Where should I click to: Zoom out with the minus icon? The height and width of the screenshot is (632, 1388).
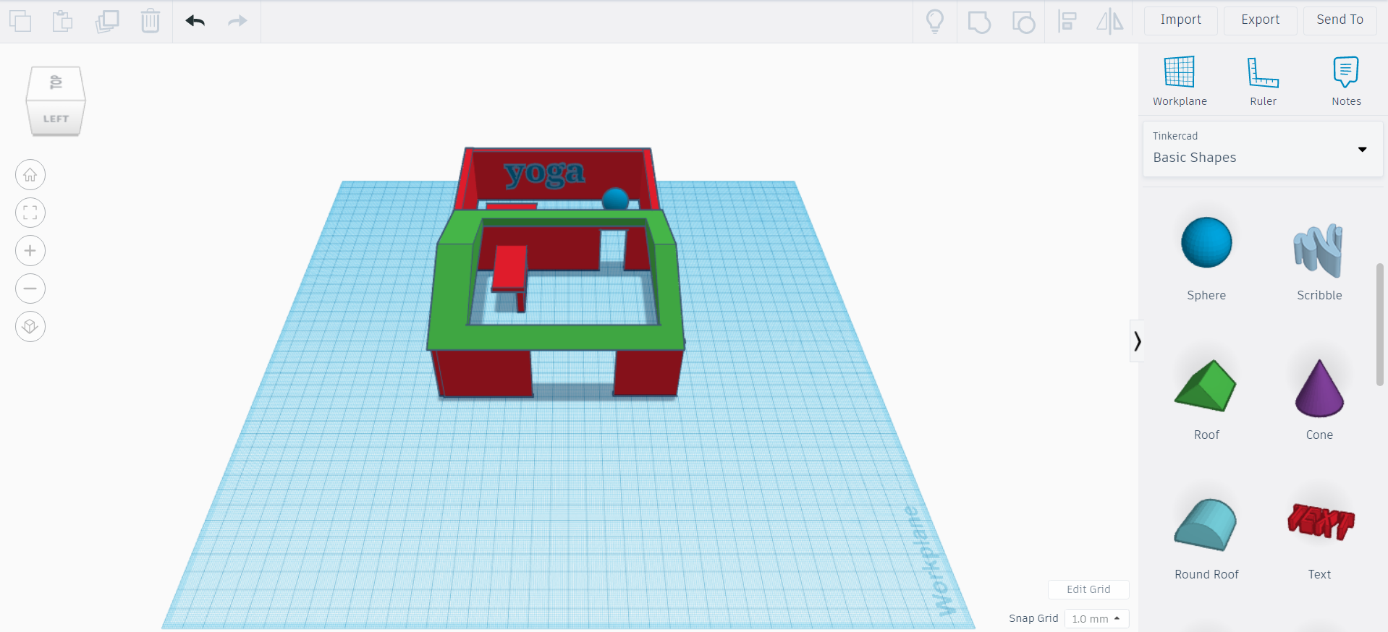pyautogui.click(x=30, y=289)
